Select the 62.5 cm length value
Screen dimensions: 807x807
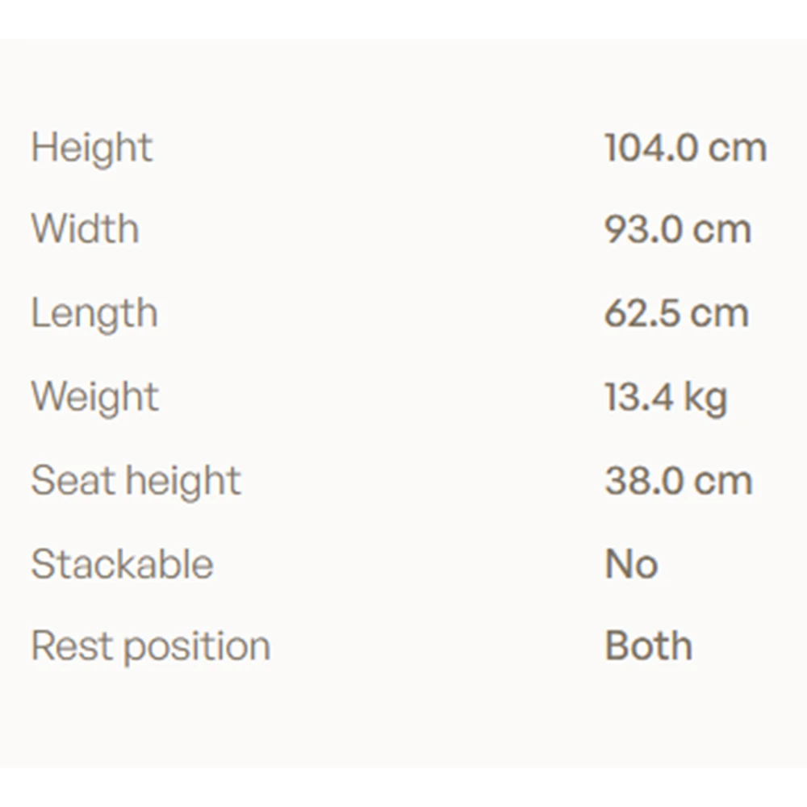pyautogui.click(x=676, y=313)
